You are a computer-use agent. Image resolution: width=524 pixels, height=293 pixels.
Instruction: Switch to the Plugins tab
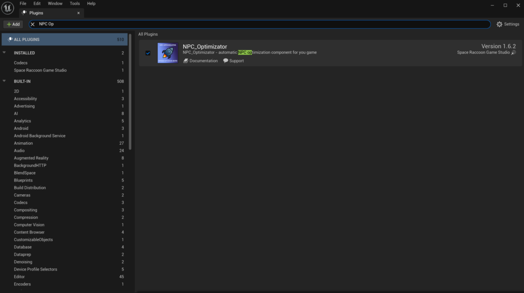(x=52, y=13)
